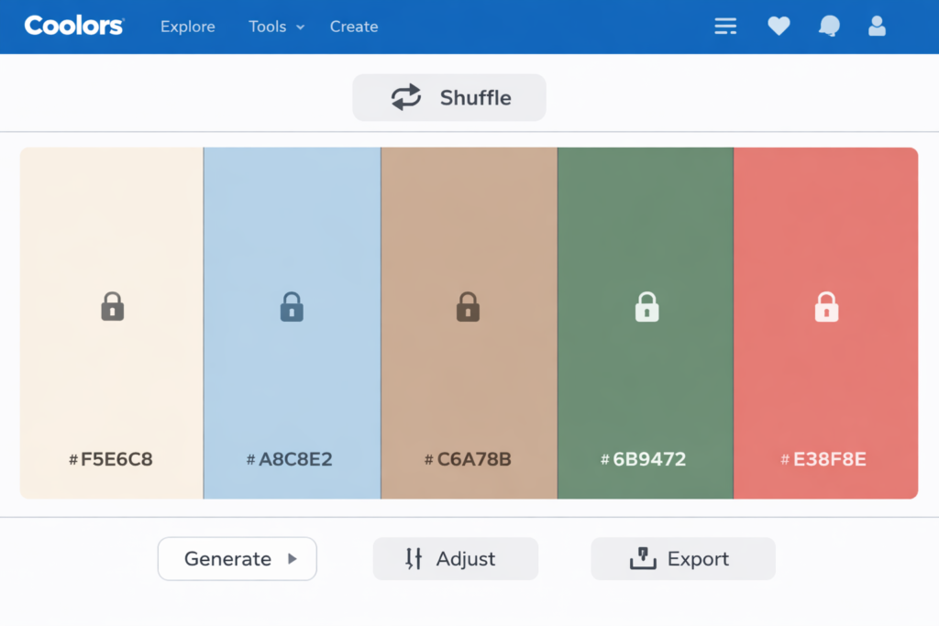Open the user profile icon
Viewport: 939px width, 626px height.
(x=877, y=26)
